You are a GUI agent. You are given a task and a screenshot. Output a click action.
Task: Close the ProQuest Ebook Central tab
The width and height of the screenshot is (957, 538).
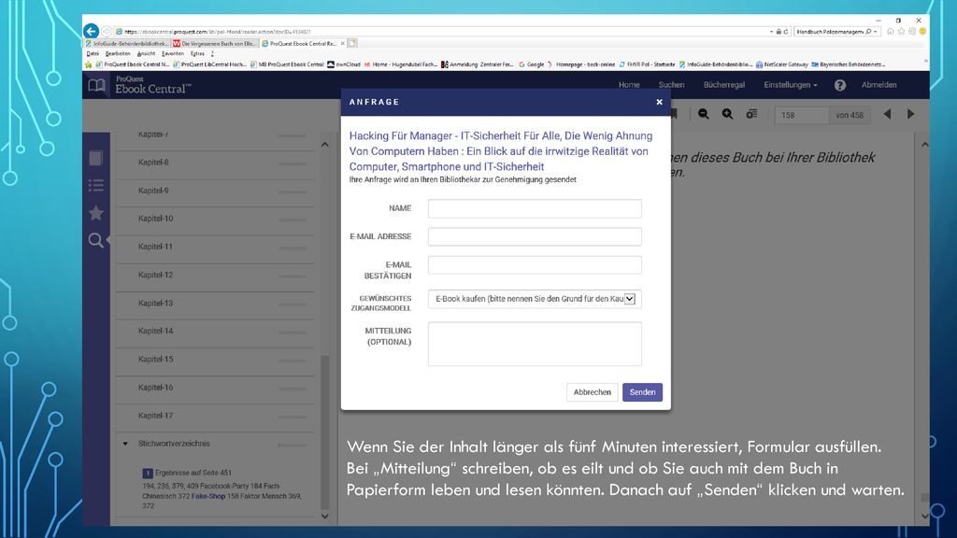click(342, 43)
